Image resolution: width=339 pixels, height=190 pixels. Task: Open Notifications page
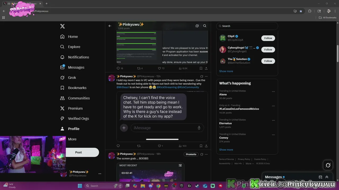[75, 57]
